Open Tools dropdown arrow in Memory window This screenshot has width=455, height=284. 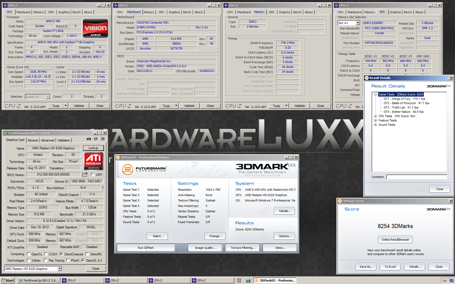pos(286,106)
